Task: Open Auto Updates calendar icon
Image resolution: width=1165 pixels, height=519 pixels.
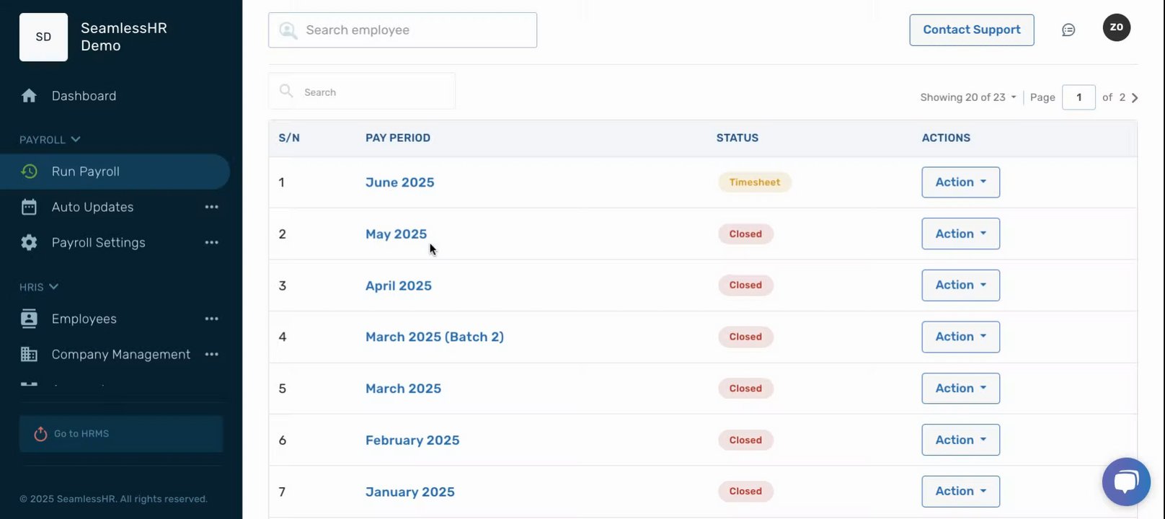Action: click(29, 208)
